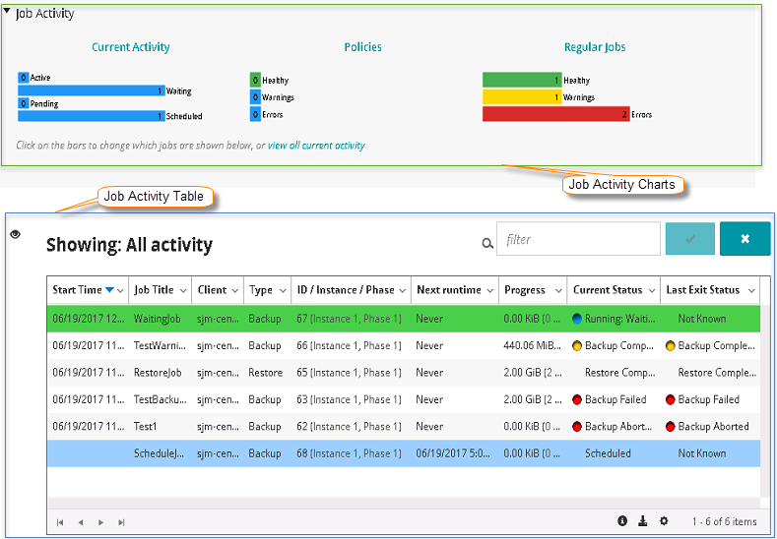The height and width of the screenshot is (539, 777).
Task: Open view all current activity link
Action: pyautogui.click(x=316, y=146)
